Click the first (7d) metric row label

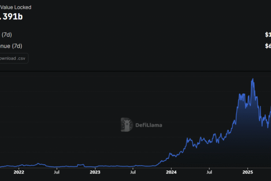click(x=7, y=34)
